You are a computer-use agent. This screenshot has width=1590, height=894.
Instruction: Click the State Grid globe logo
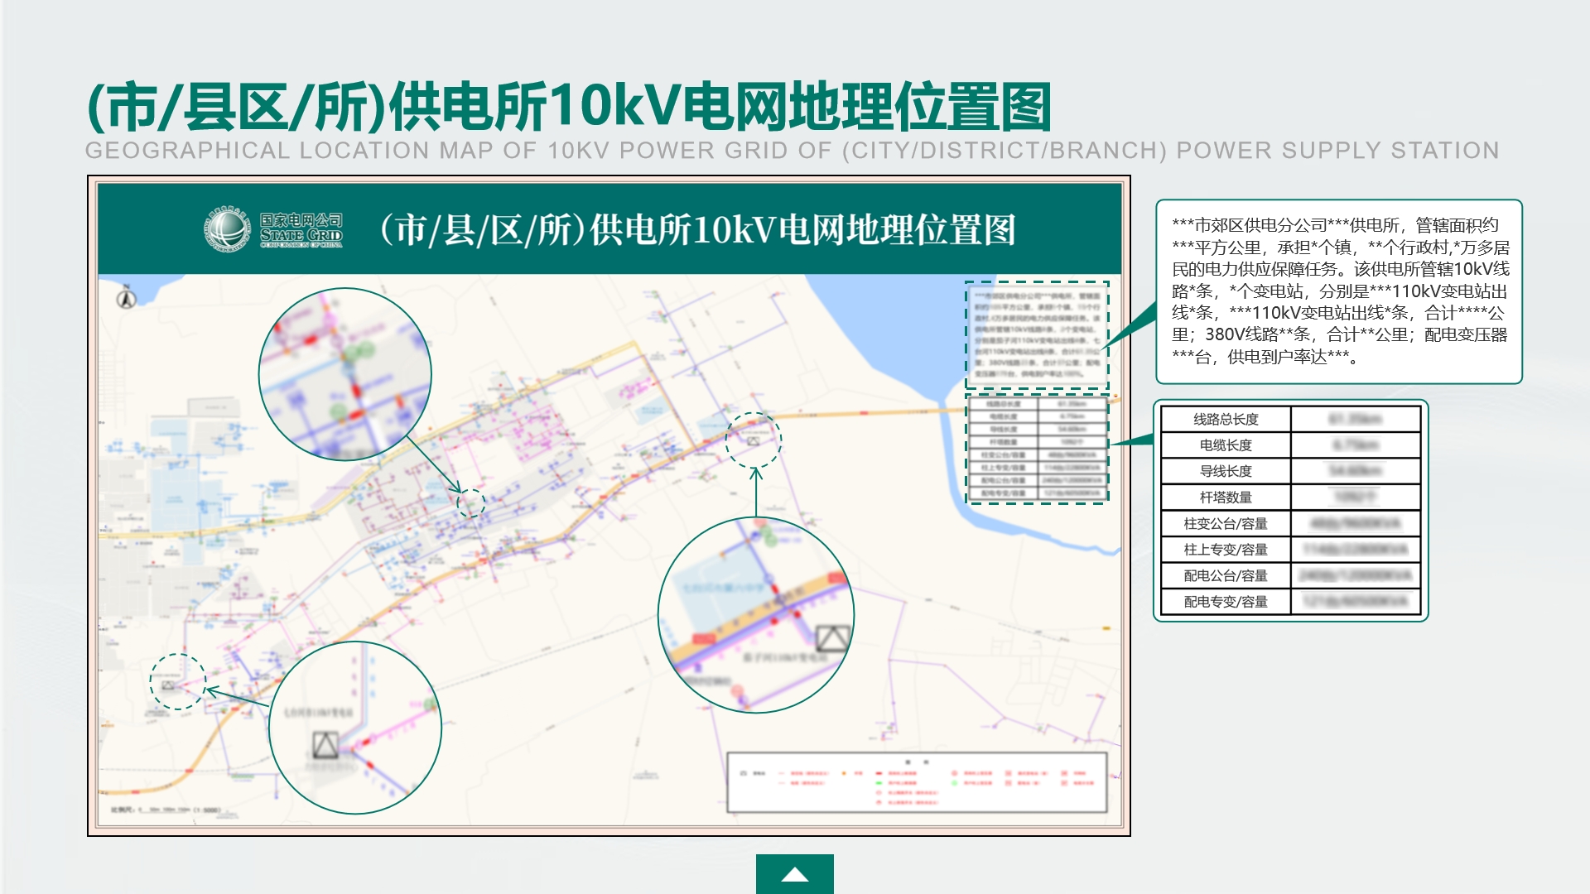(x=227, y=229)
